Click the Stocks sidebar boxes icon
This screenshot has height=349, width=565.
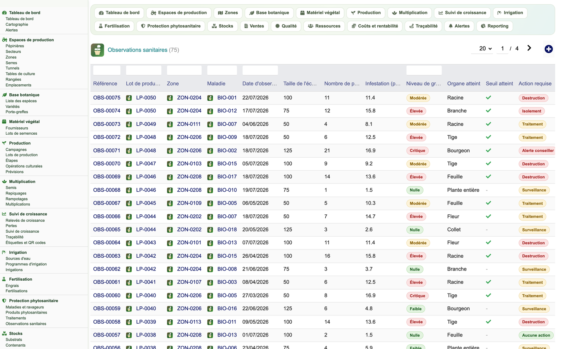[4, 333]
